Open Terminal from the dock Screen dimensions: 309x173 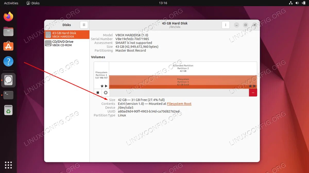click(x=8, y=95)
